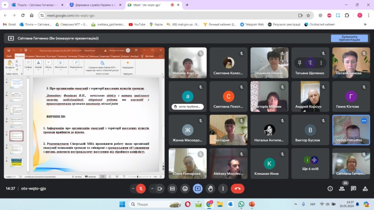Switch to the Пошта – Світлана Гатченко tab

(x=37, y=5)
